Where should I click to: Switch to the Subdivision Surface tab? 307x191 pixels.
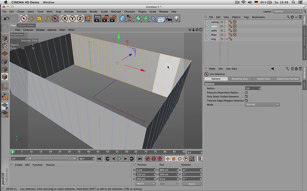coord(288,79)
